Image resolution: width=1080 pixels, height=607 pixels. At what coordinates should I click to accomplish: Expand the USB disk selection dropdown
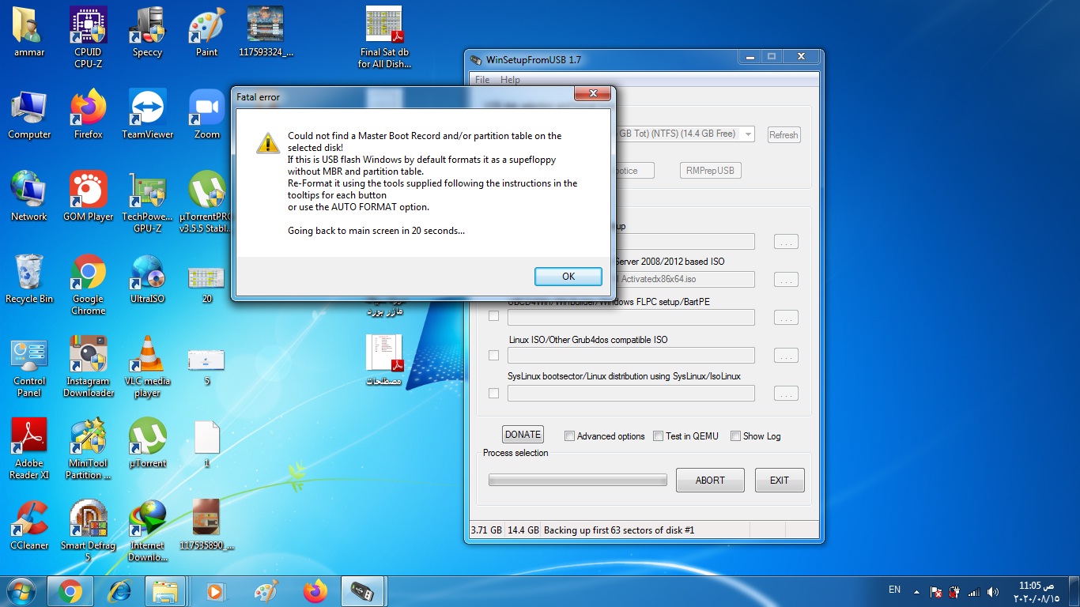[x=748, y=134]
